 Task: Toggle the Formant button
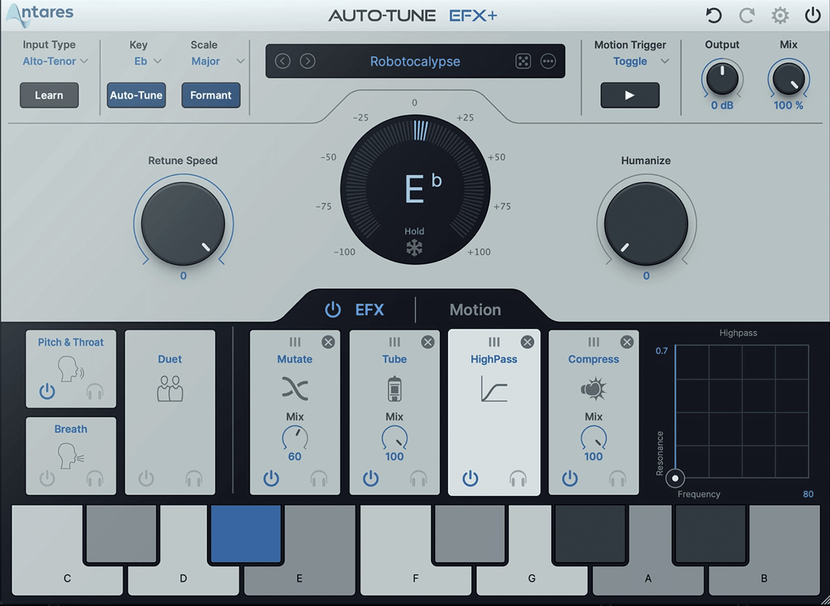(211, 95)
